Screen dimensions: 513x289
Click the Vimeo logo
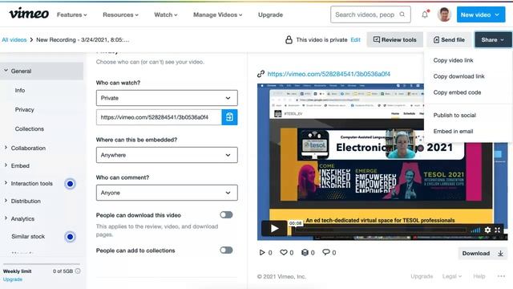(x=29, y=14)
